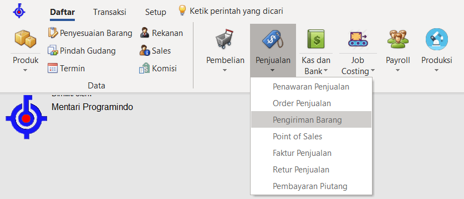464x199 pixels.
Task: Open the Termin calendar item
Action: [x=67, y=69]
